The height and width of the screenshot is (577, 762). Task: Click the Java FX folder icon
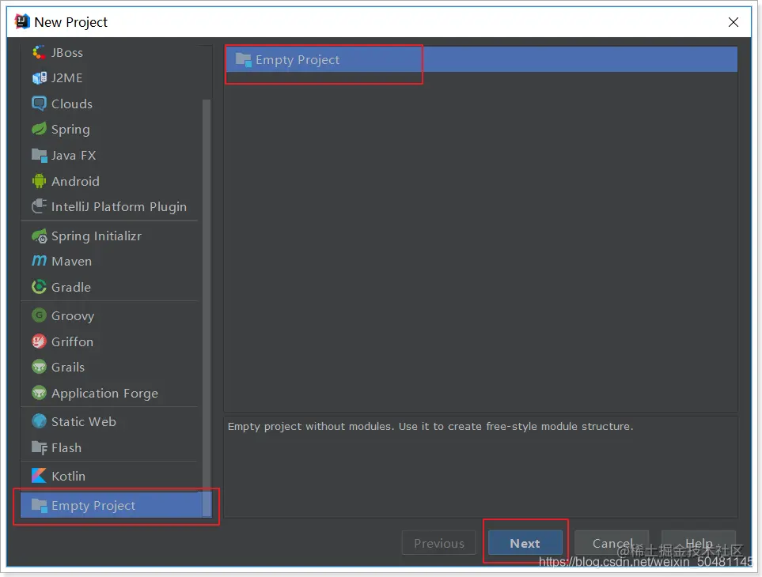click(x=39, y=155)
